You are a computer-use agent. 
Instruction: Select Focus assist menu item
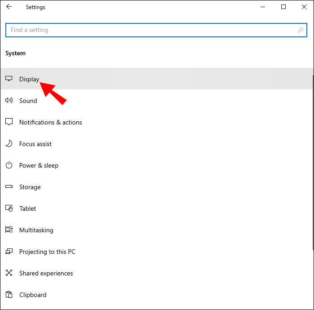point(35,144)
